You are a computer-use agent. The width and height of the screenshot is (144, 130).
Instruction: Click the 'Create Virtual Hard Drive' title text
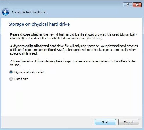29,12
